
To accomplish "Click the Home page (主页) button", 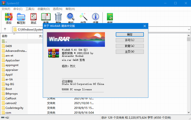I will pyautogui.click(x=130, y=52).
